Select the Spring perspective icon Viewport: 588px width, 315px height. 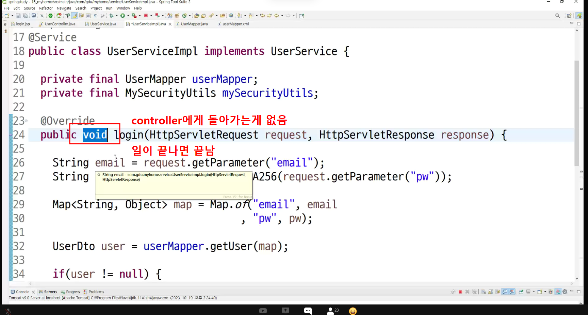click(x=579, y=16)
